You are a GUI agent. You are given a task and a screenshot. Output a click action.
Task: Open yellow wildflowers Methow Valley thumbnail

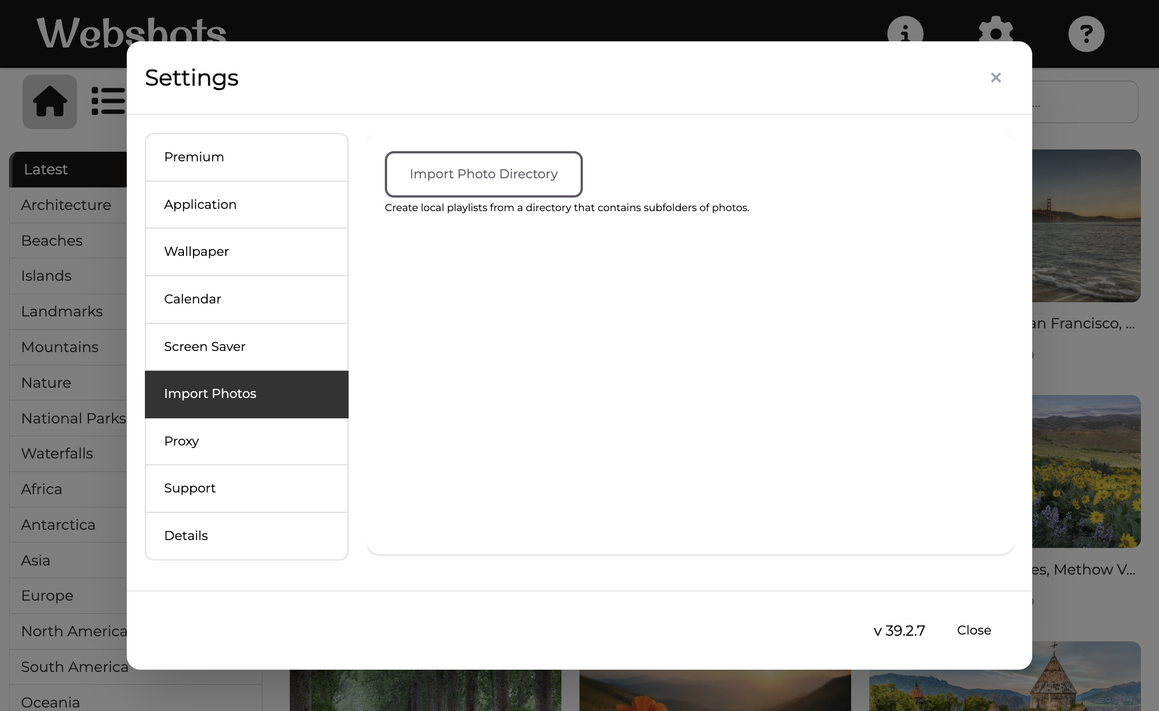[1086, 472]
